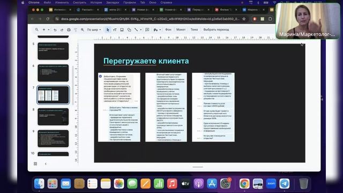This screenshot has width=343, height=193.
Task: Click the 'Тема' theme button
Action: point(194,29)
